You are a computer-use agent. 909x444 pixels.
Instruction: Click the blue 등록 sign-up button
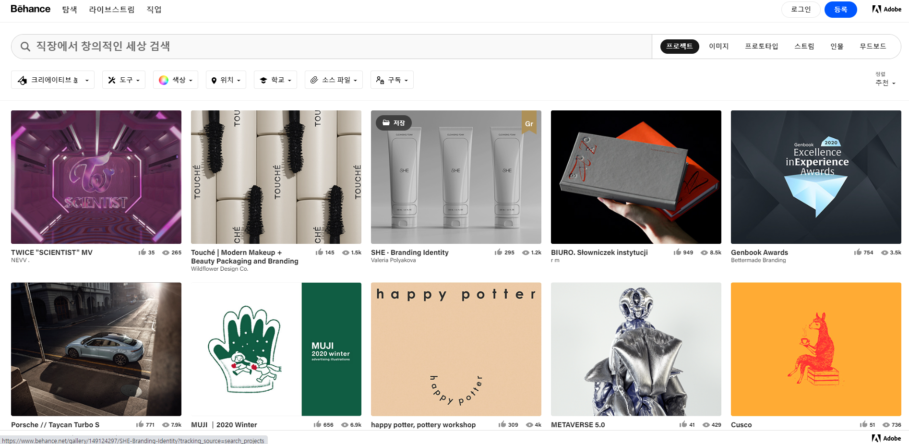tap(841, 10)
